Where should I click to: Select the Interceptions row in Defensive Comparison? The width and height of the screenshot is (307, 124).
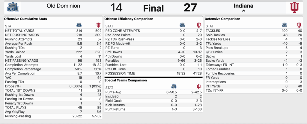(x=254, y=82)
